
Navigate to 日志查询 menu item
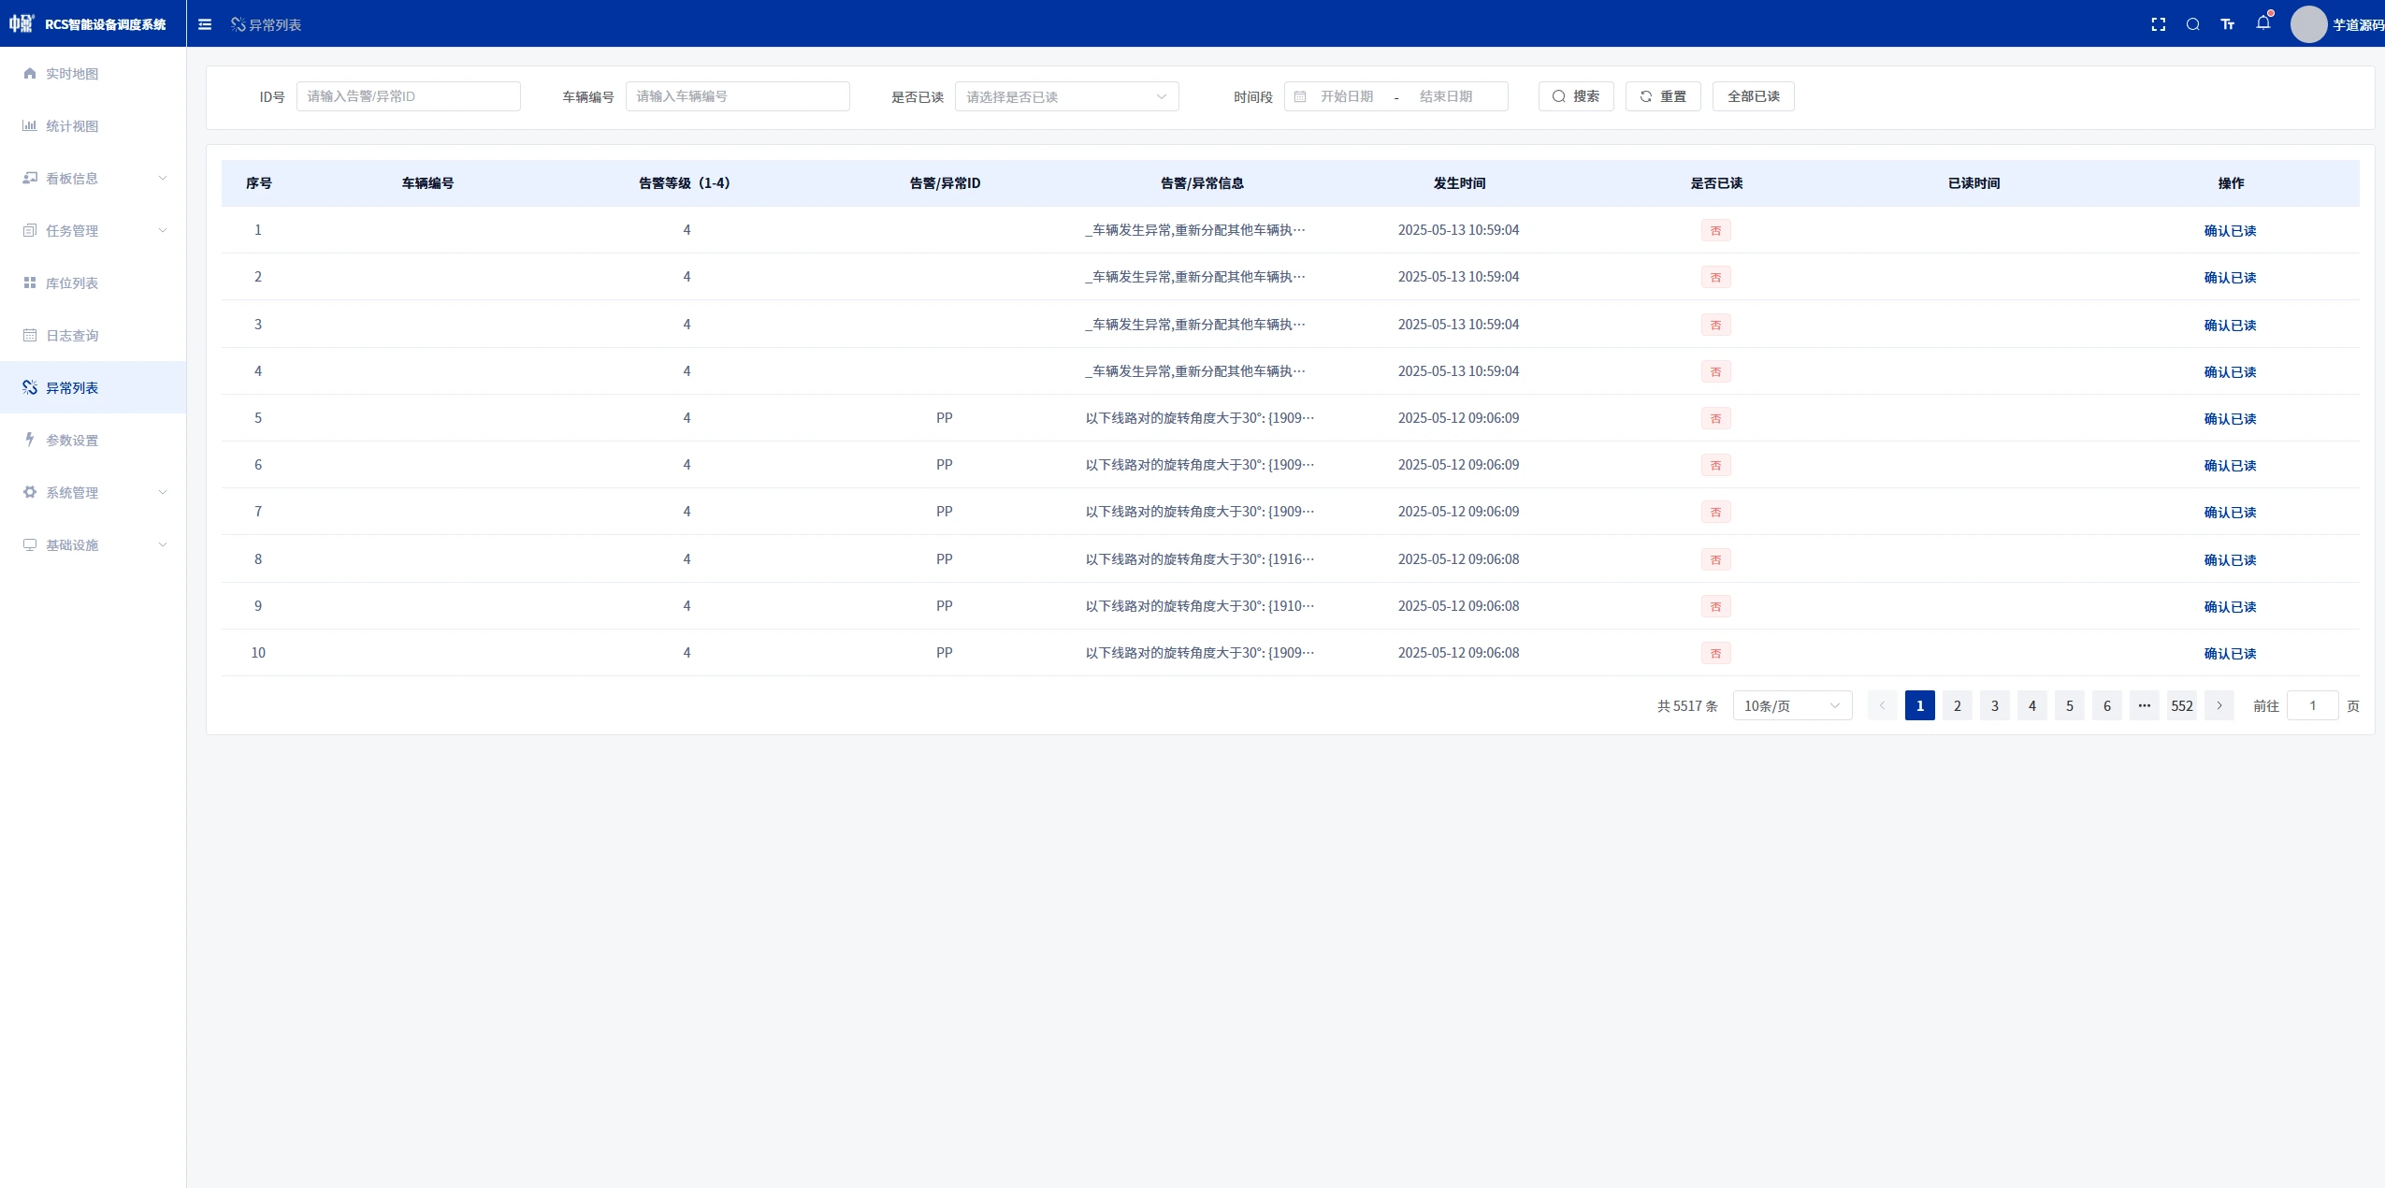coord(72,336)
